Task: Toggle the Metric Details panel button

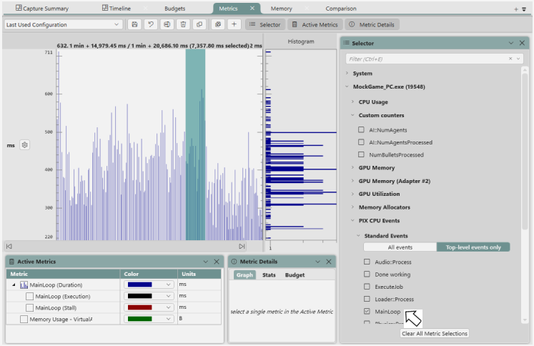Action: tap(372, 24)
